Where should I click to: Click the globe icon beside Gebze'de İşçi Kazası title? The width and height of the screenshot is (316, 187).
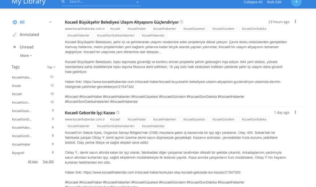point(118,113)
